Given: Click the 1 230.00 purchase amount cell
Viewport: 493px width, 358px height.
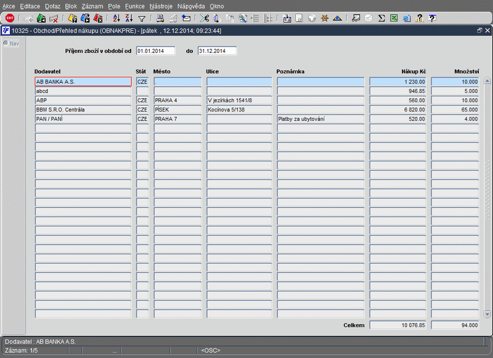Looking at the screenshot, I should click(397, 82).
